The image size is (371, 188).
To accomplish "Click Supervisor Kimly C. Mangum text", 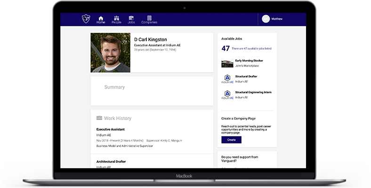I will coord(164,141).
